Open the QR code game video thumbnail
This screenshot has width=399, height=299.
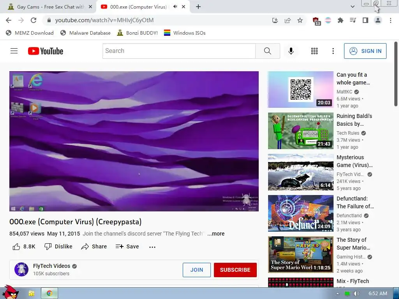tap(300, 90)
